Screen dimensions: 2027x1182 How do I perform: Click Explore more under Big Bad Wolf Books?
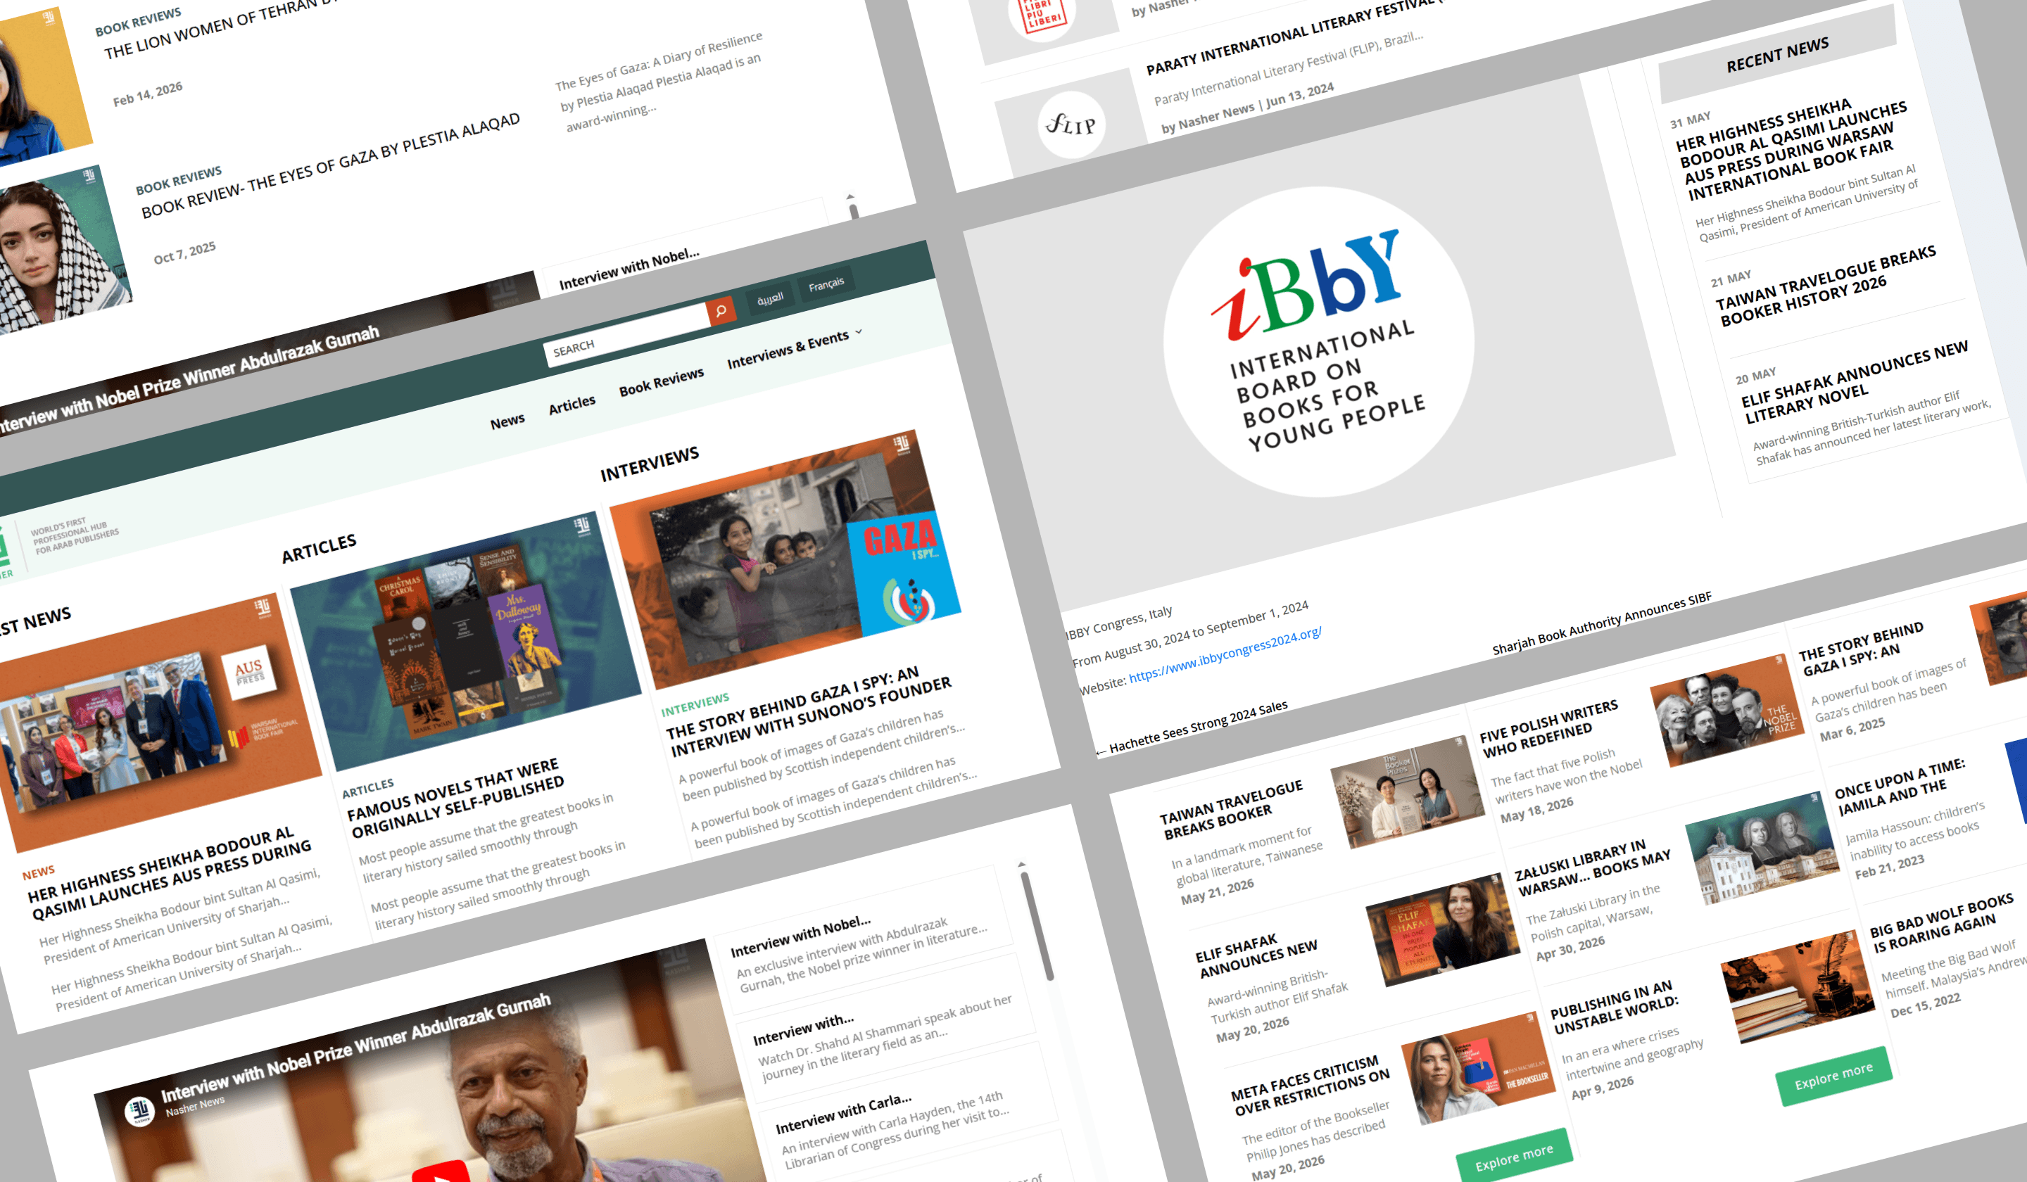point(1834,1076)
